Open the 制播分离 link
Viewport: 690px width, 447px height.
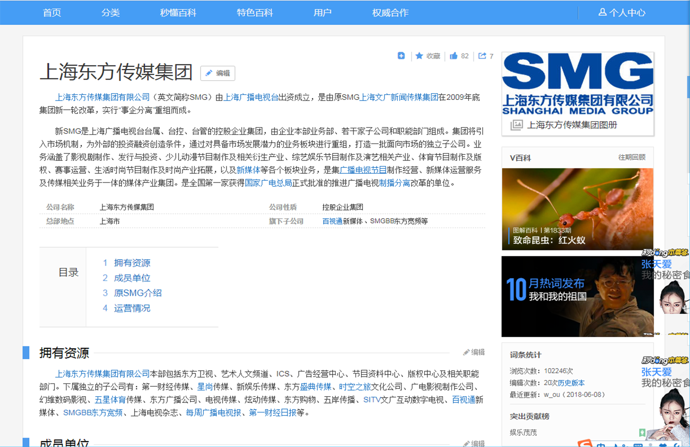(x=394, y=183)
